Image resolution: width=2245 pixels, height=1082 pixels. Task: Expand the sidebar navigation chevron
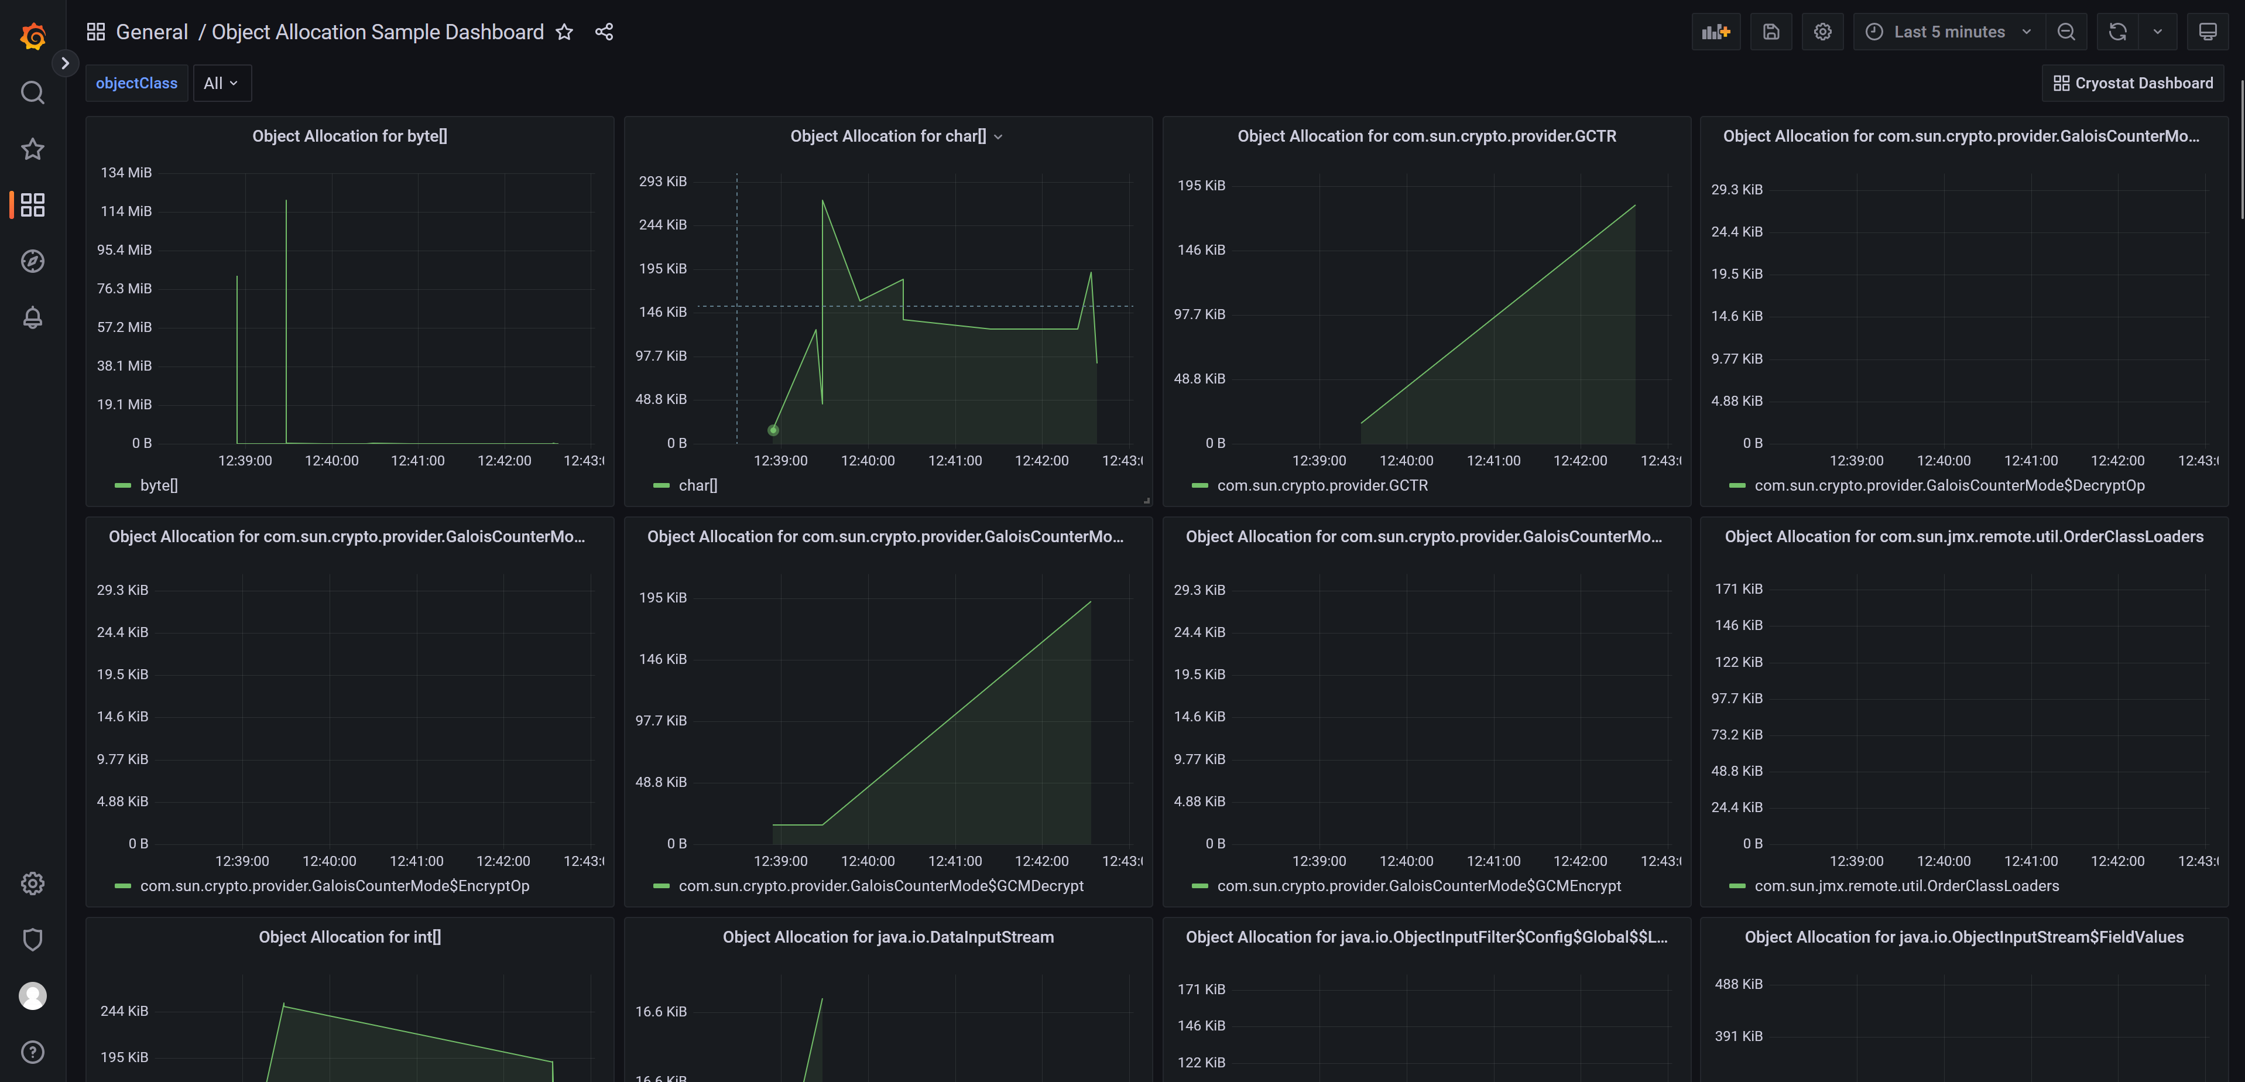pos(64,63)
